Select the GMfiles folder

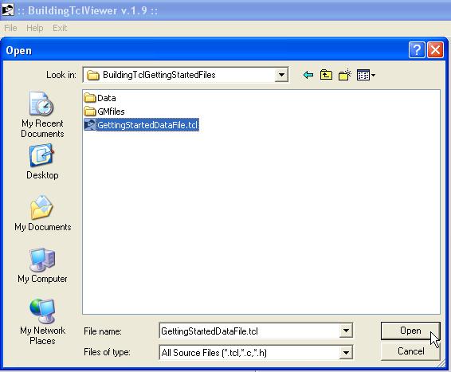104,112
